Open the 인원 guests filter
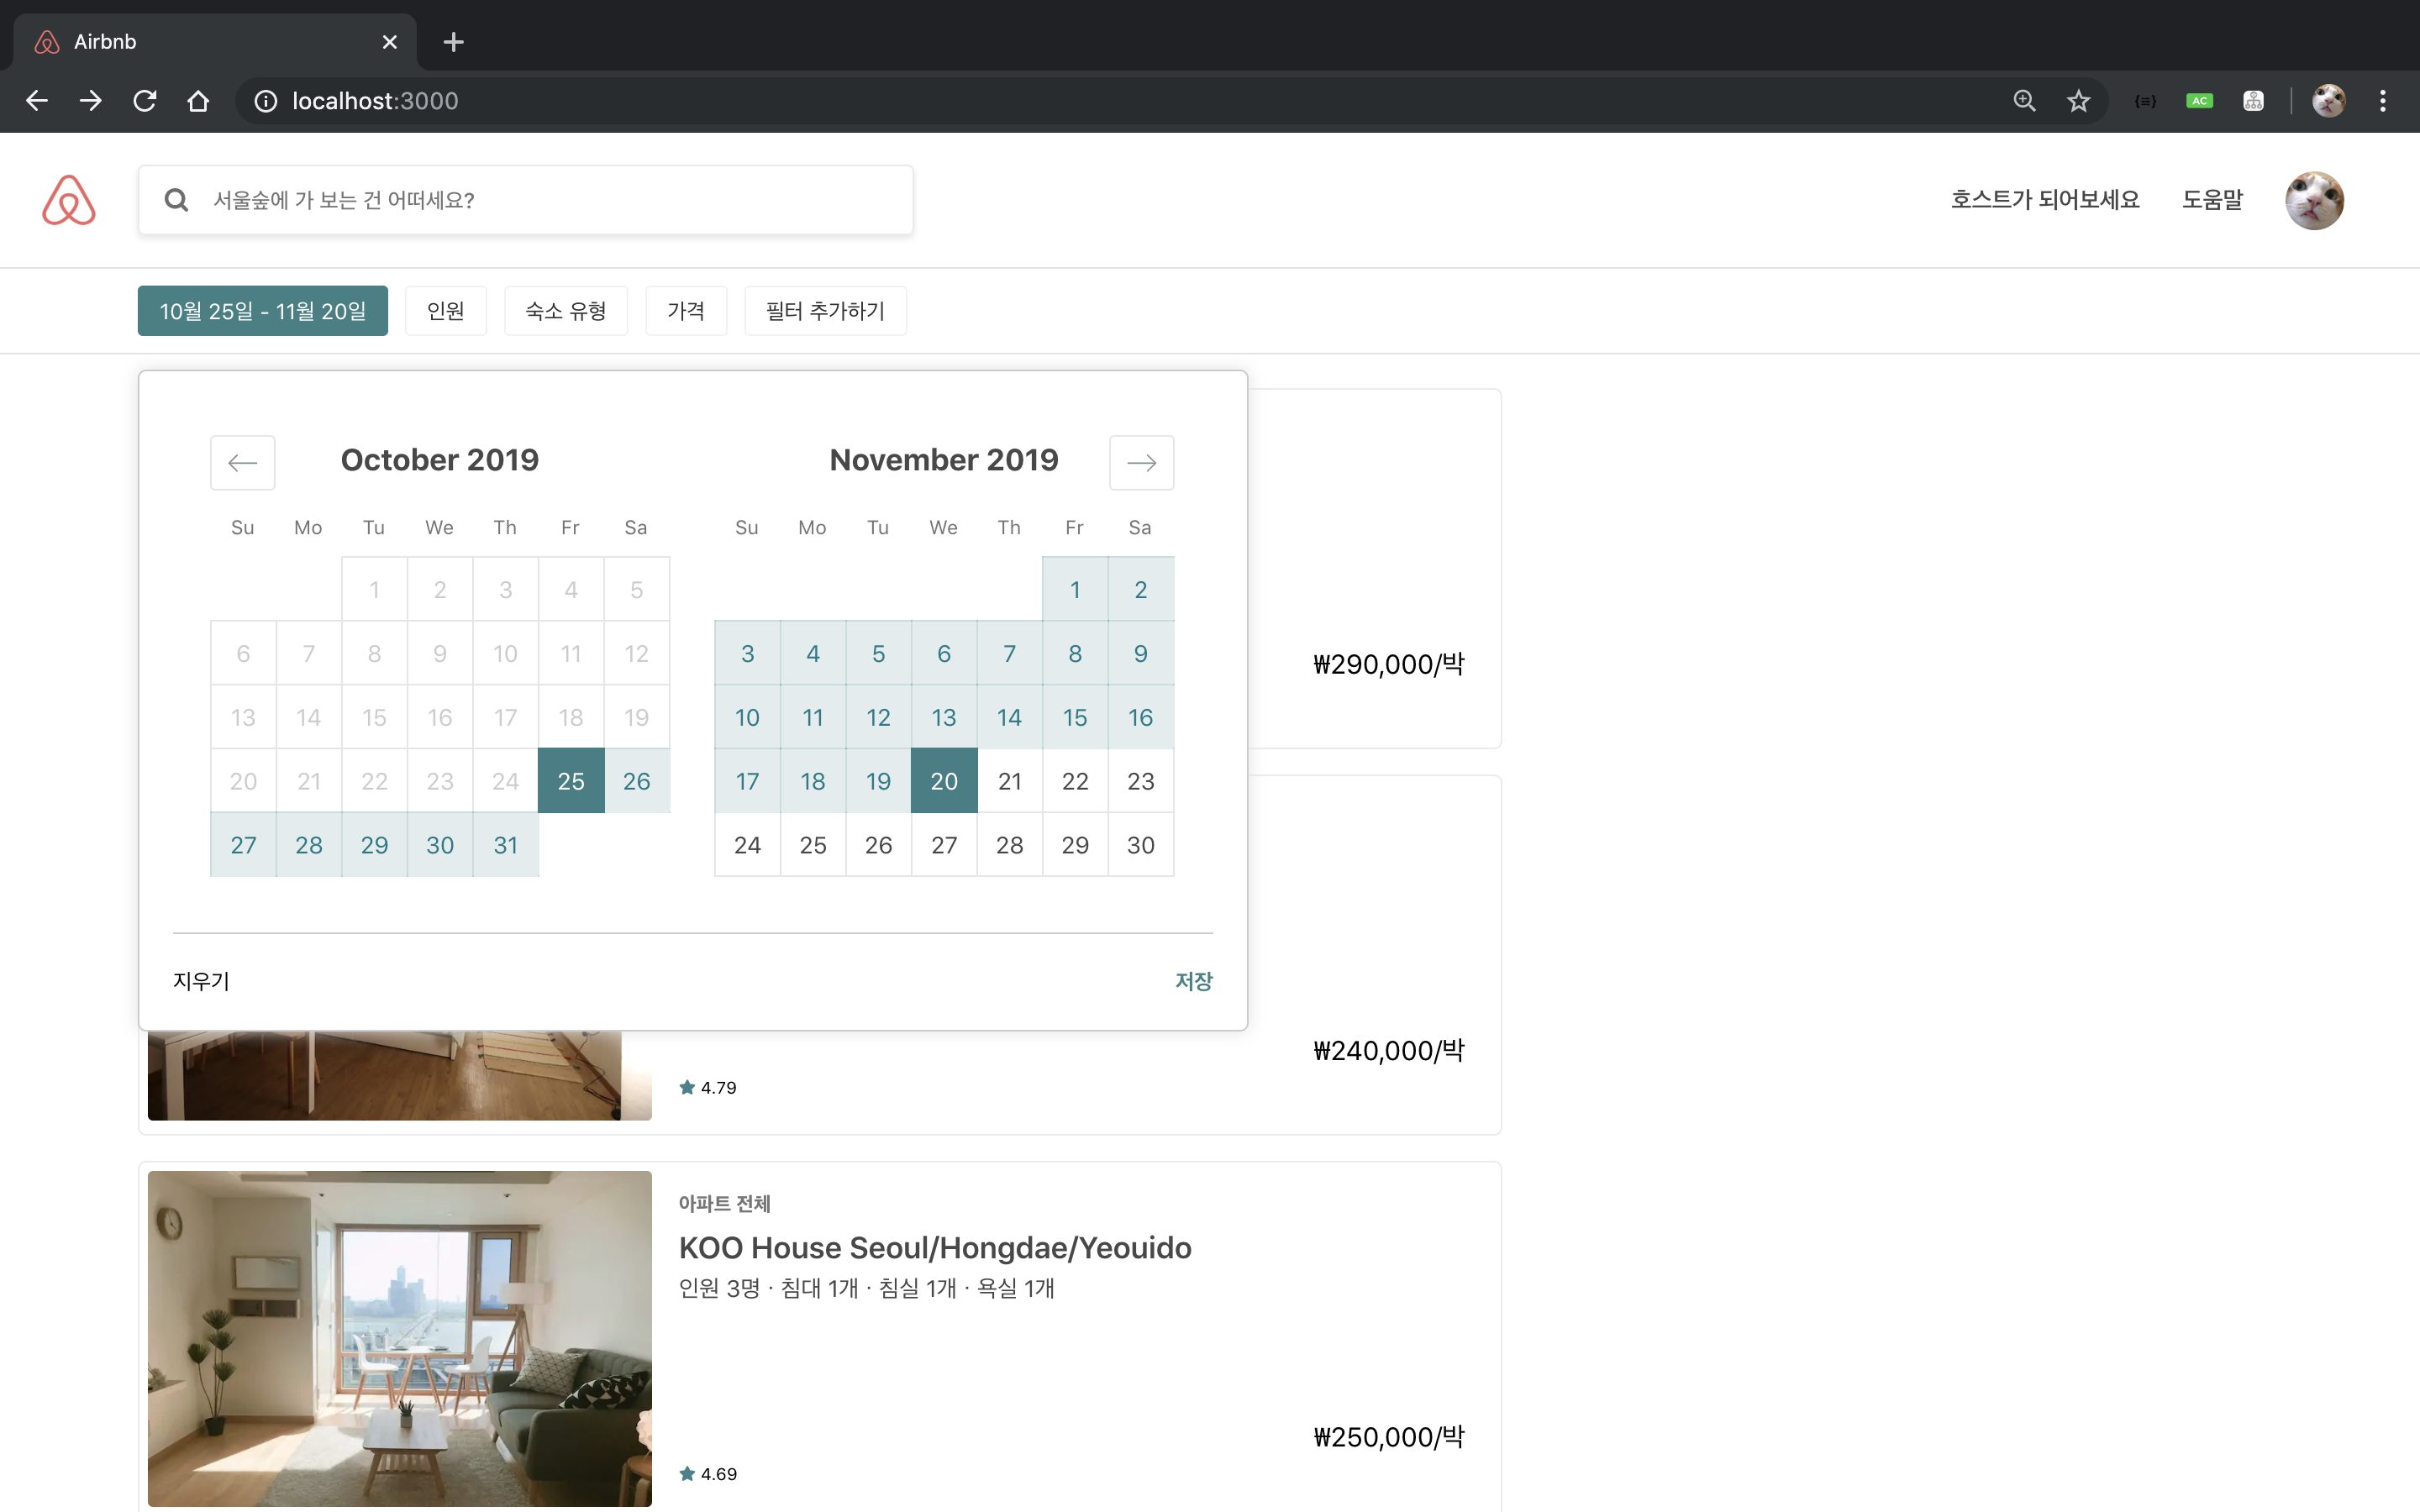 [445, 311]
